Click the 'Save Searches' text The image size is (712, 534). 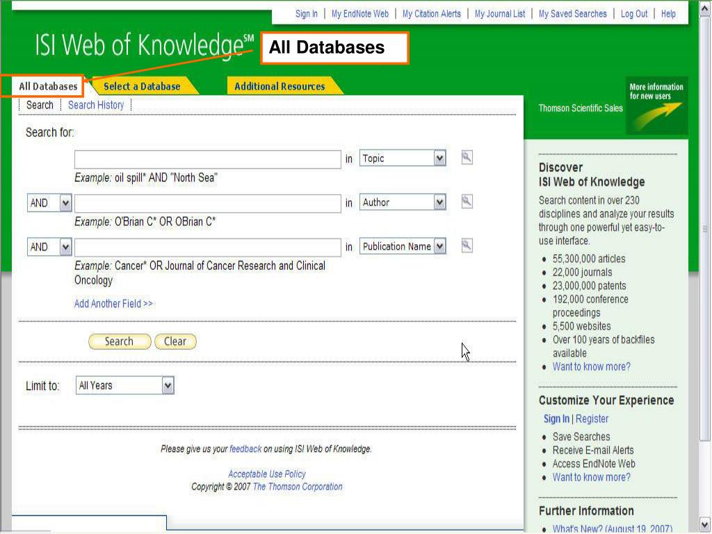(581, 437)
